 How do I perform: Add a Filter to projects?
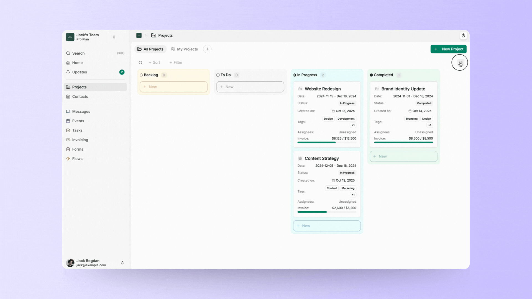point(176,63)
